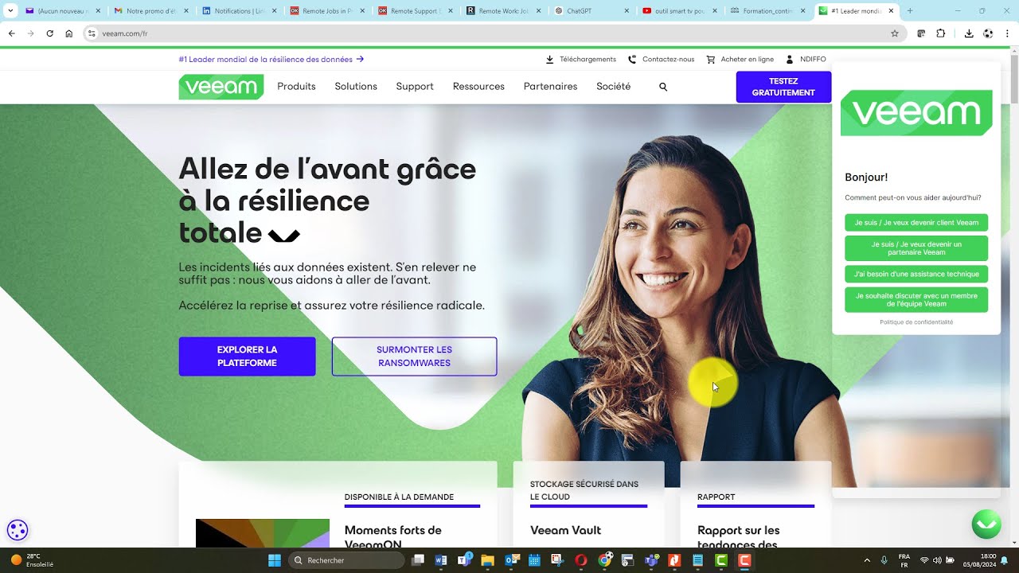Viewport: 1019px width, 573px height.
Task: Bookmark this page with the star icon
Action: point(895,33)
